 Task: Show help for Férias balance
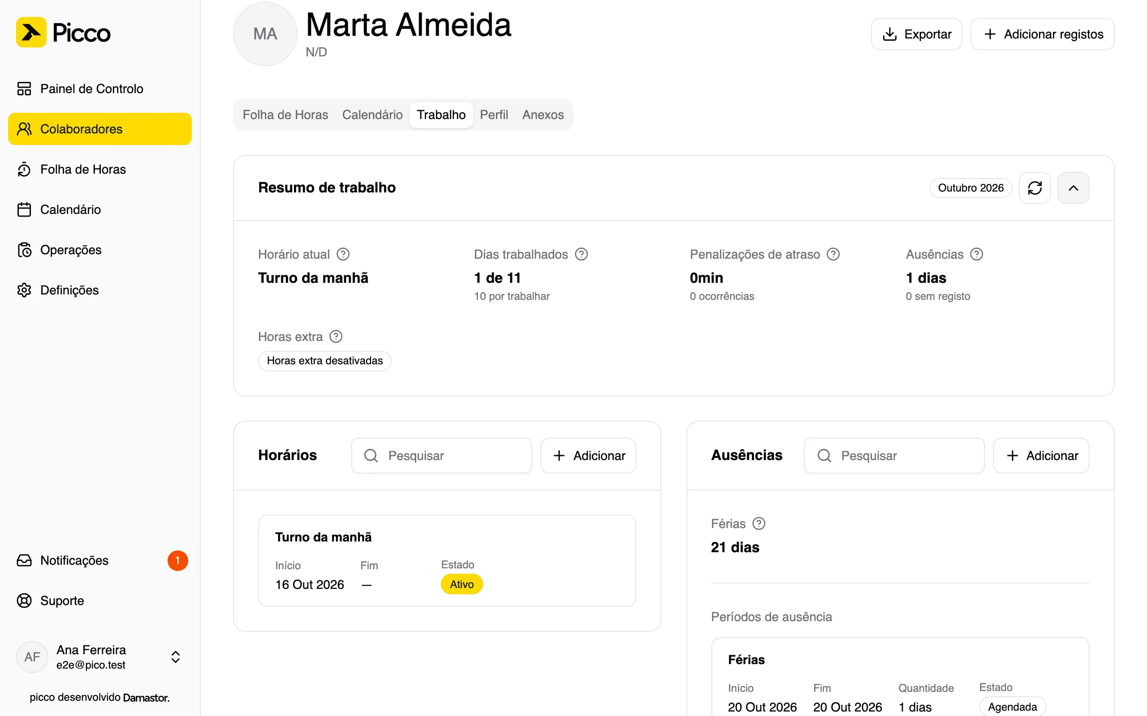(759, 524)
